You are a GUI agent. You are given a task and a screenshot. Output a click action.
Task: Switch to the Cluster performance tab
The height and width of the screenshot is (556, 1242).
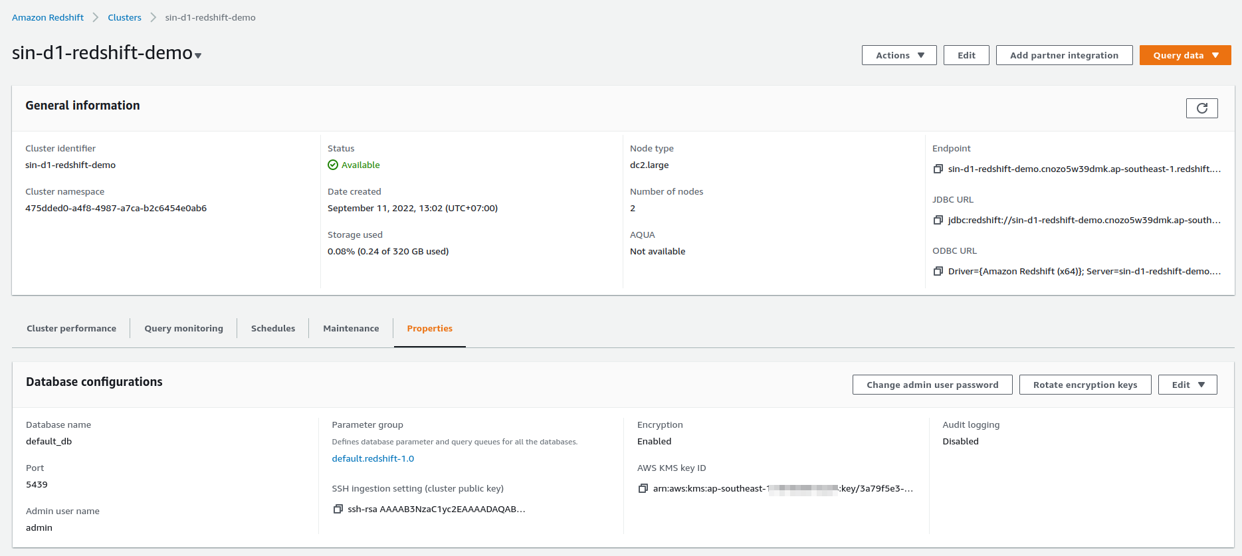71,328
